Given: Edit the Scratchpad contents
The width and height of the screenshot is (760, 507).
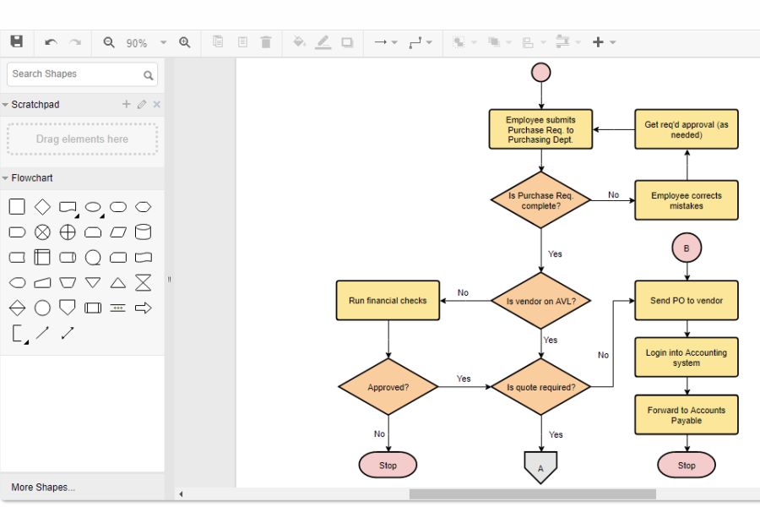Looking at the screenshot, I should point(139,104).
